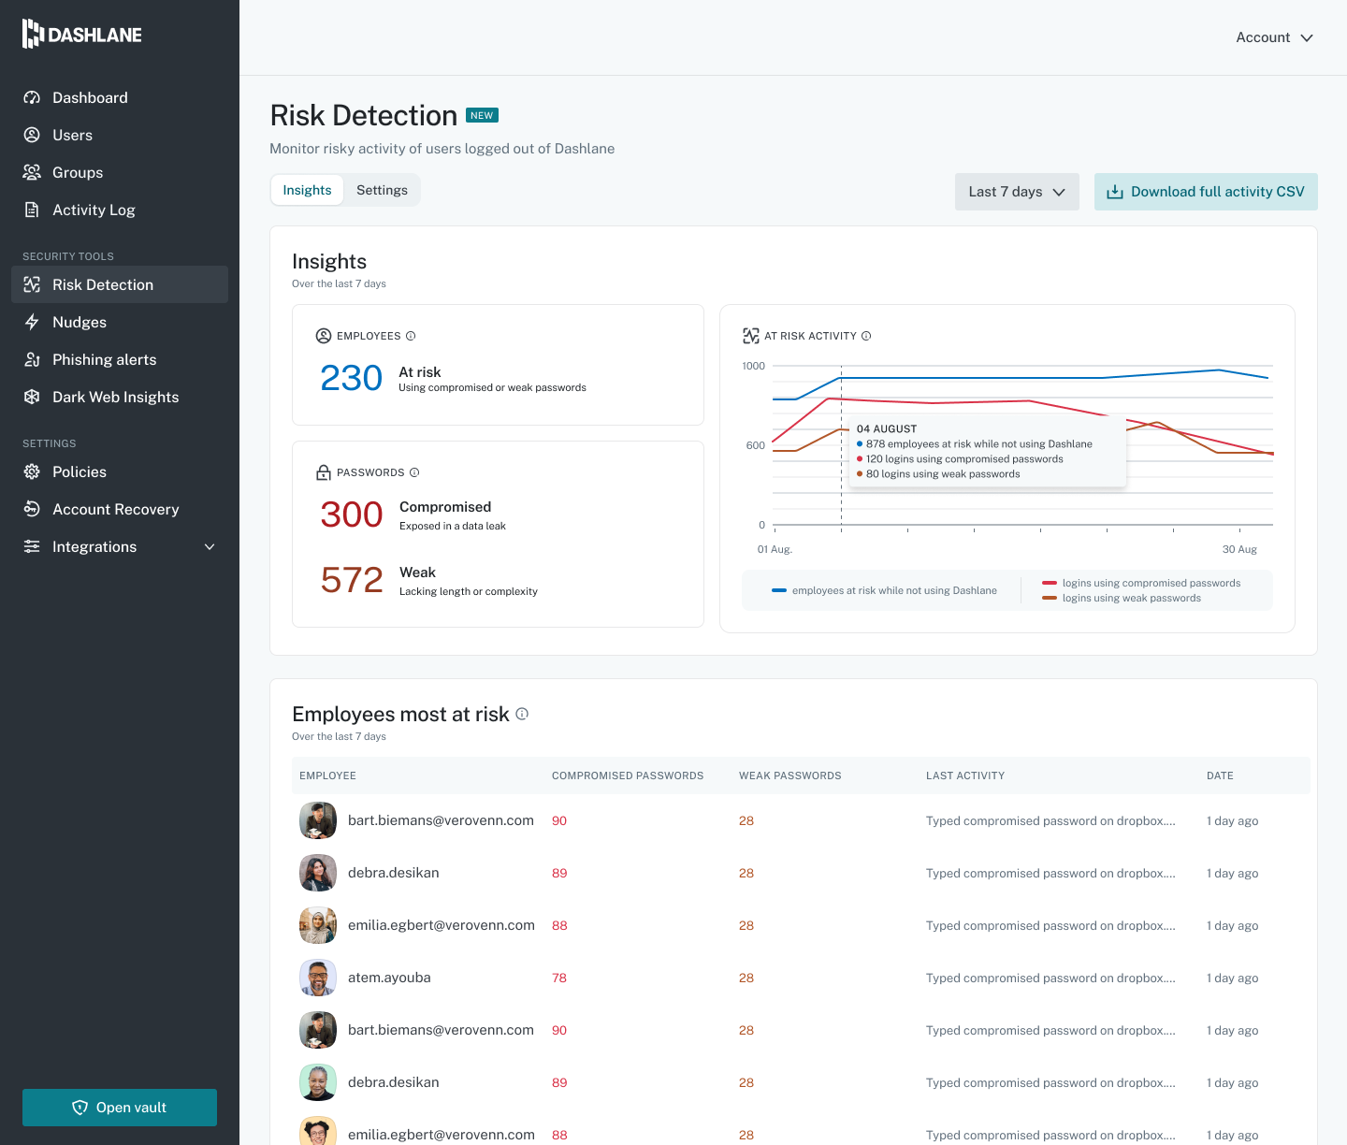Click the red compromised passwords legend swatch

coord(1050,583)
